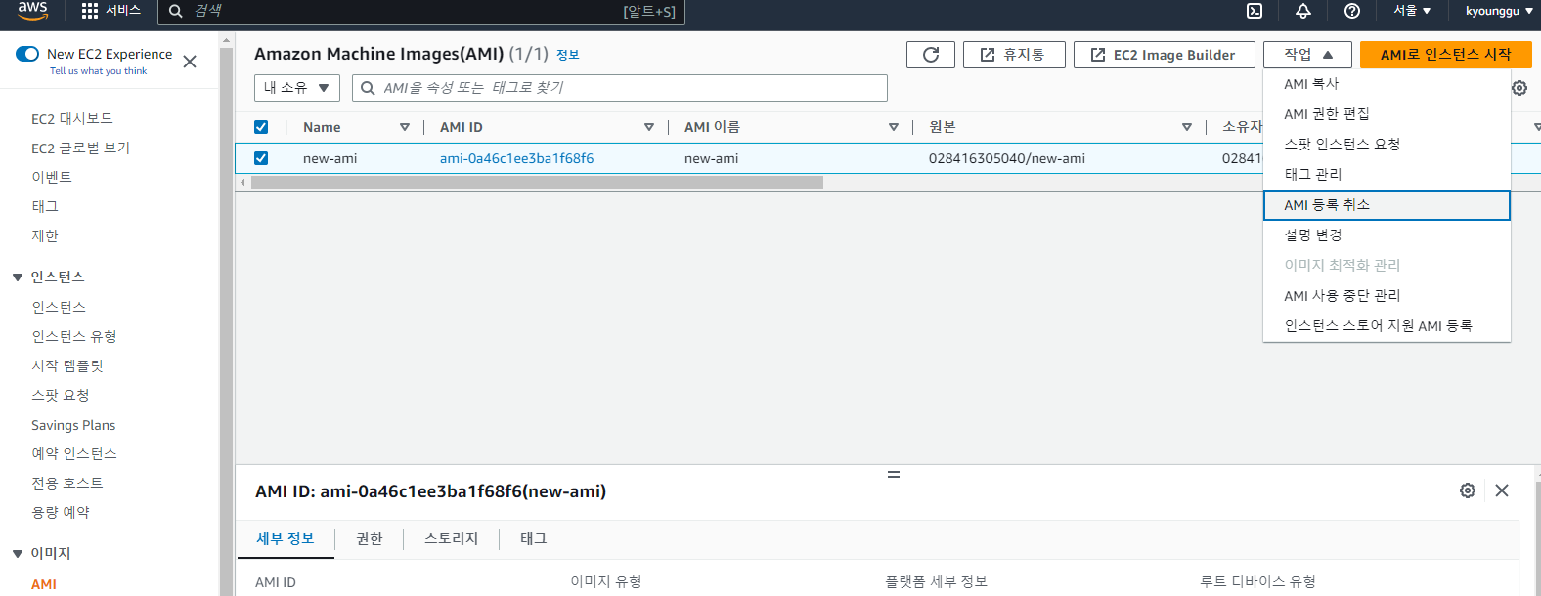Close the AMI detail panel
Image resolution: width=1541 pixels, height=596 pixels.
coord(1502,490)
